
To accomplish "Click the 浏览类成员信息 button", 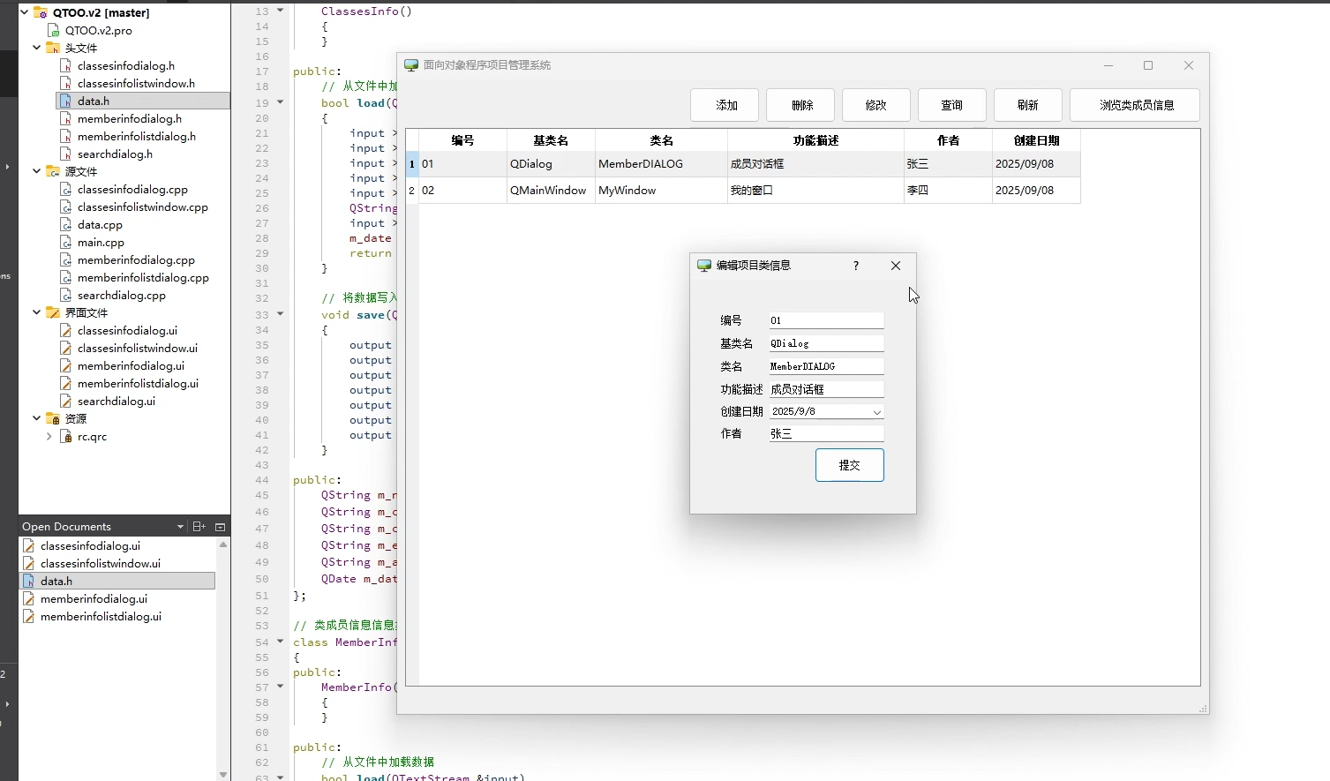I will (1137, 105).
